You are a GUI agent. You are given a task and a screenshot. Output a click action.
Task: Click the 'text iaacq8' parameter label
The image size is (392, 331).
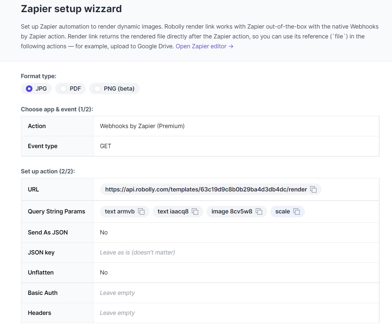[173, 211]
